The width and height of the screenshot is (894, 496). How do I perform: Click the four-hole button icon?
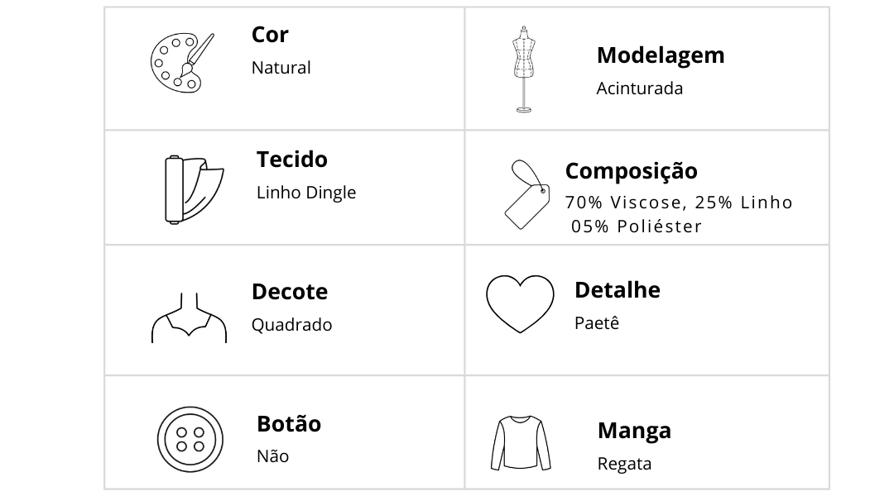[x=190, y=439]
